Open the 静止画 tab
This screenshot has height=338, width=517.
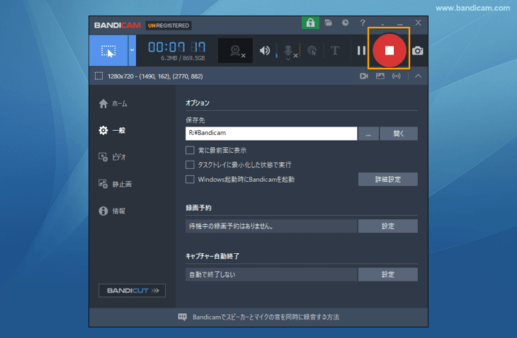coord(115,185)
